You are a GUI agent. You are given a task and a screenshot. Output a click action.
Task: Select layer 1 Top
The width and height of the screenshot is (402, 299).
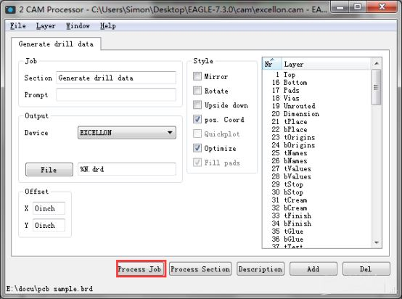(x=317, y=75)
